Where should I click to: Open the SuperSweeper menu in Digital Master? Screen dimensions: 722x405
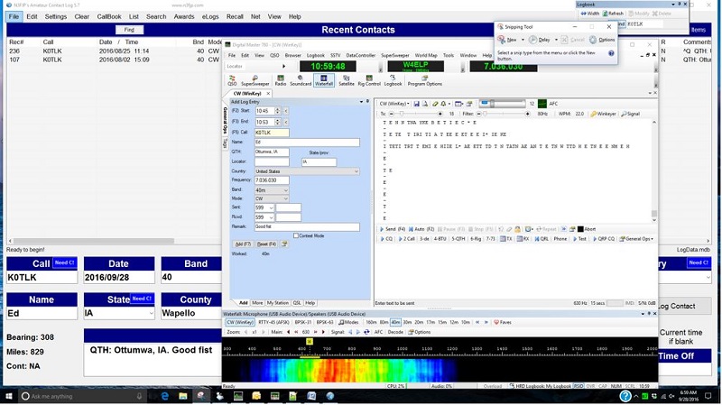(x=394, y=55)
